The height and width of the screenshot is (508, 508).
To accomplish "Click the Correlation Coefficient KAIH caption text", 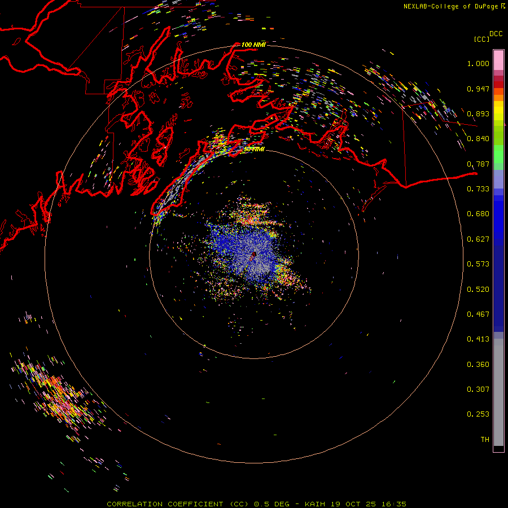I will pyautogui.click(x=256, y=504).
